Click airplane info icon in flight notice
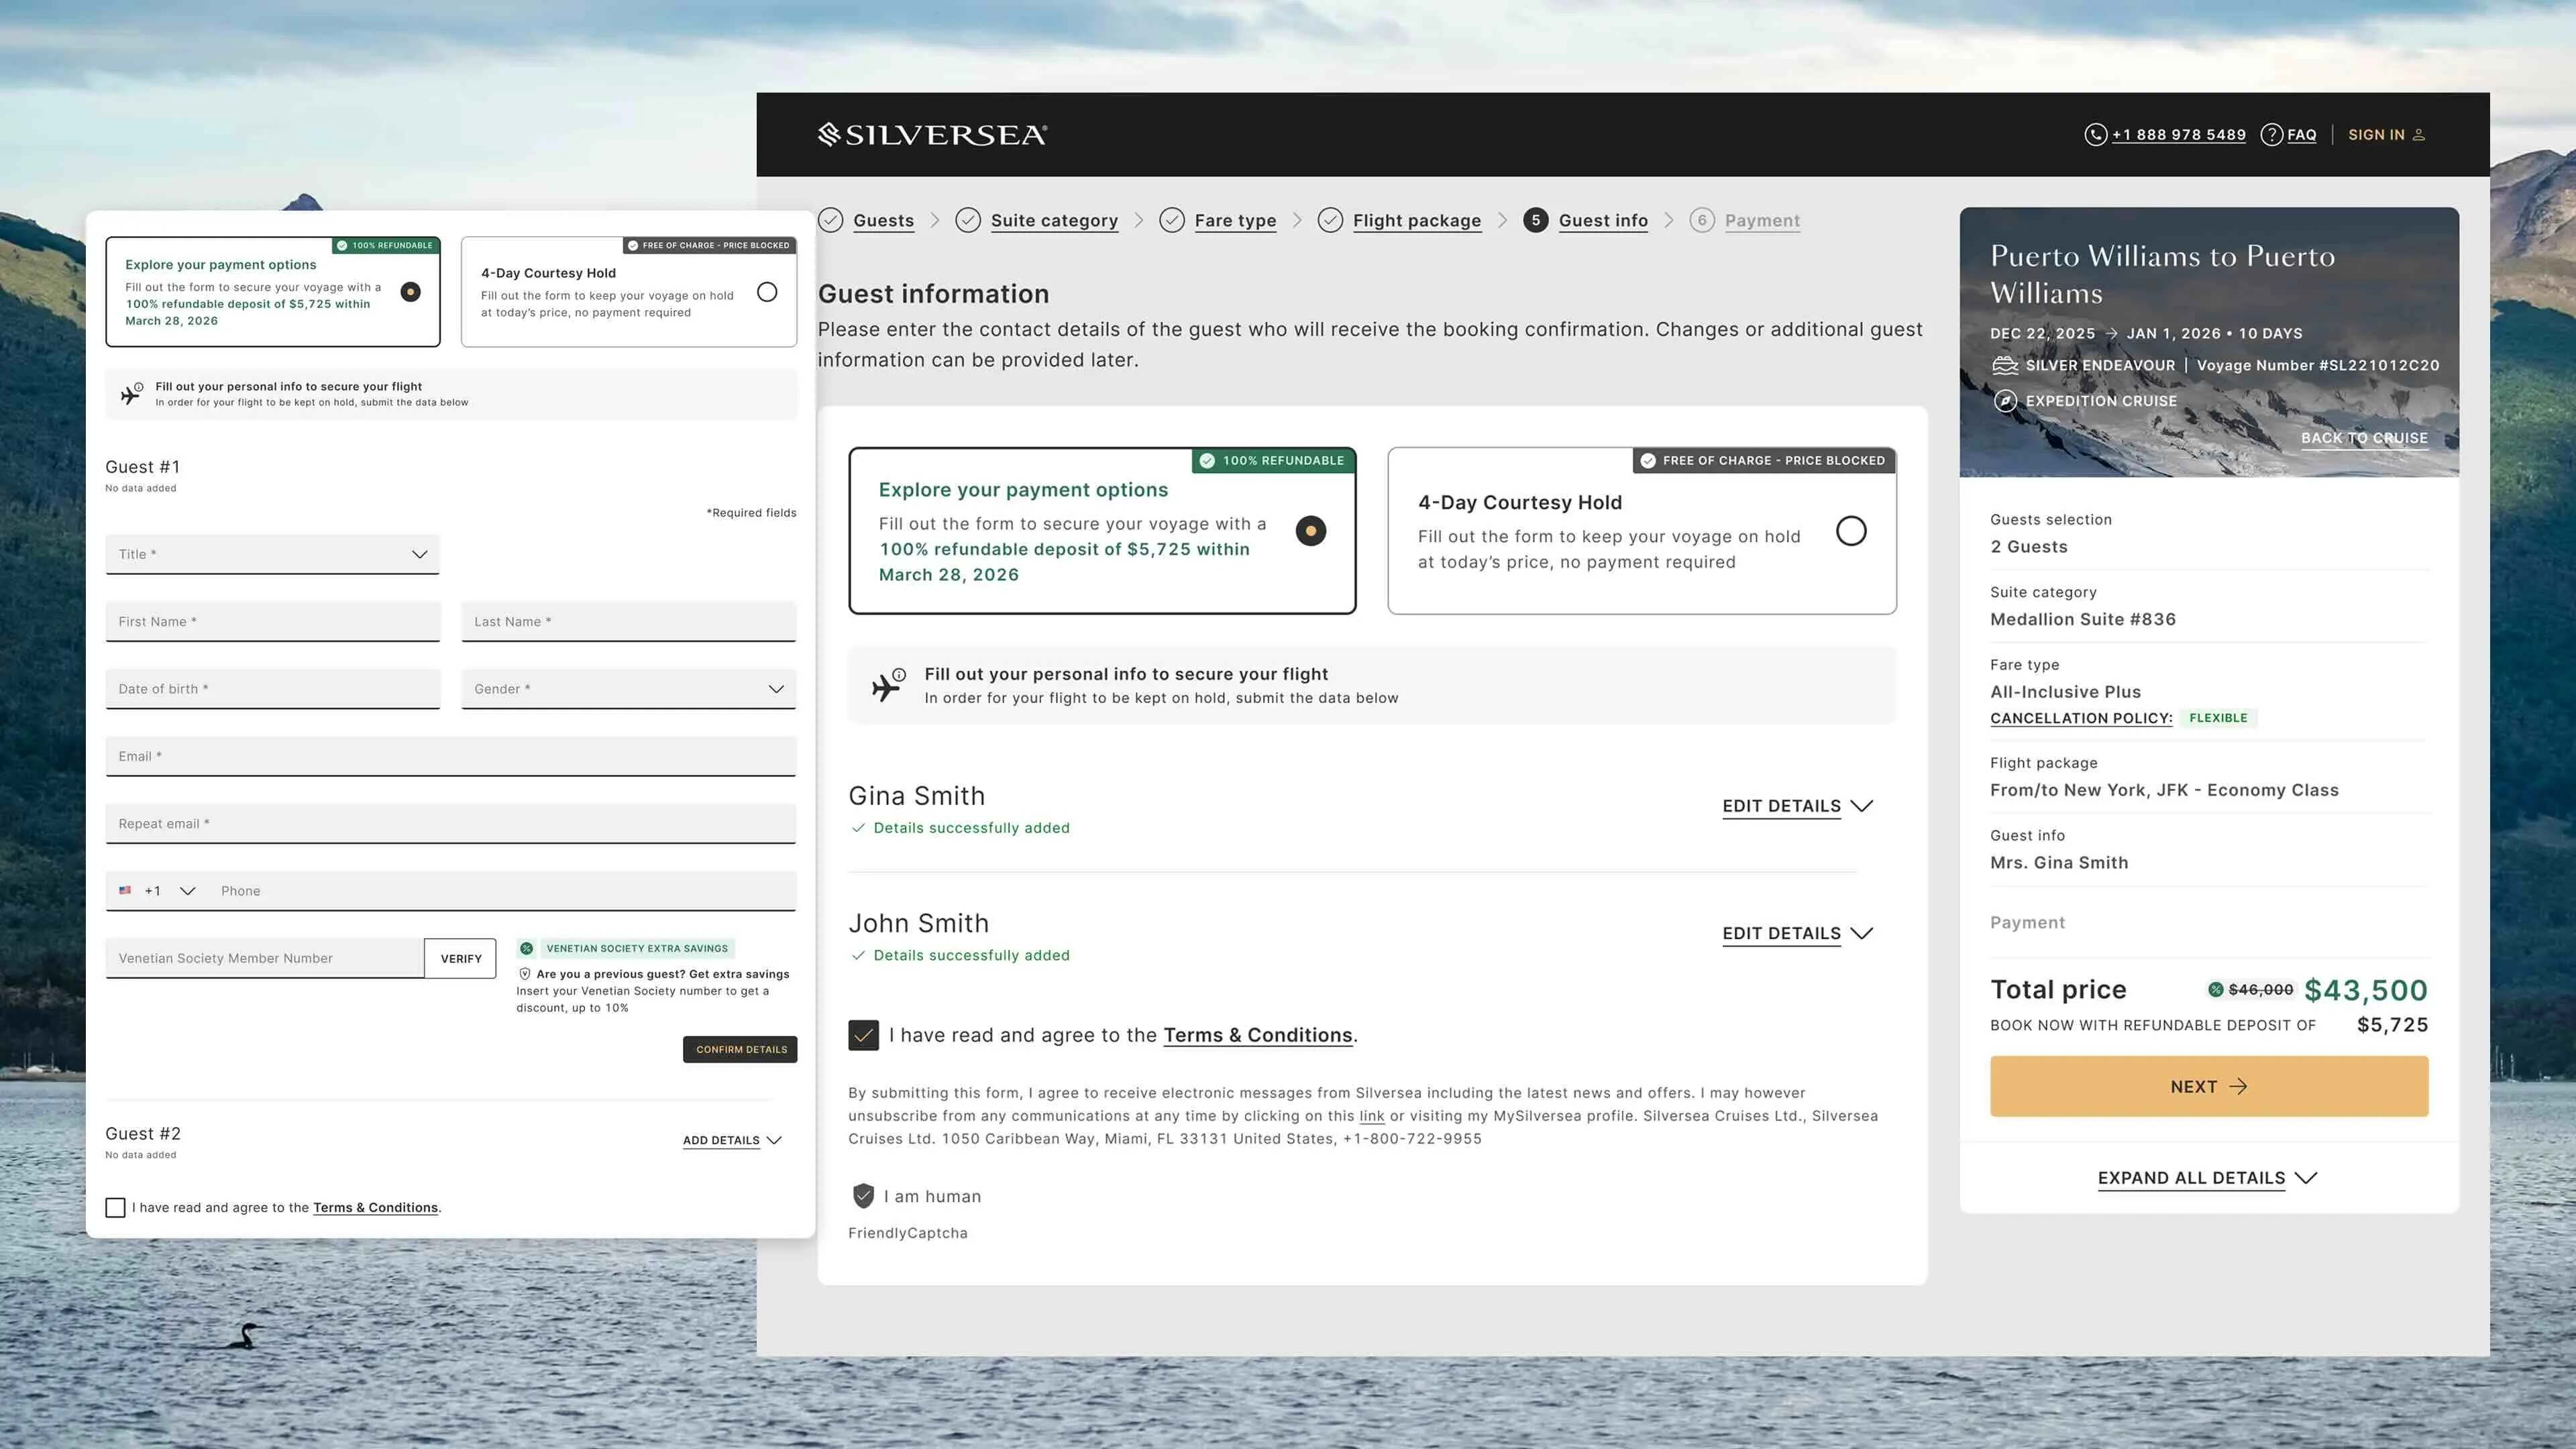2576x1449 pixels. 887,685
